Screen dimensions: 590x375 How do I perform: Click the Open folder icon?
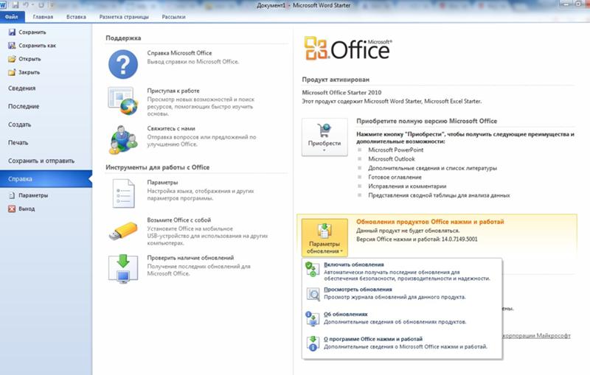[x=12, y=59]
